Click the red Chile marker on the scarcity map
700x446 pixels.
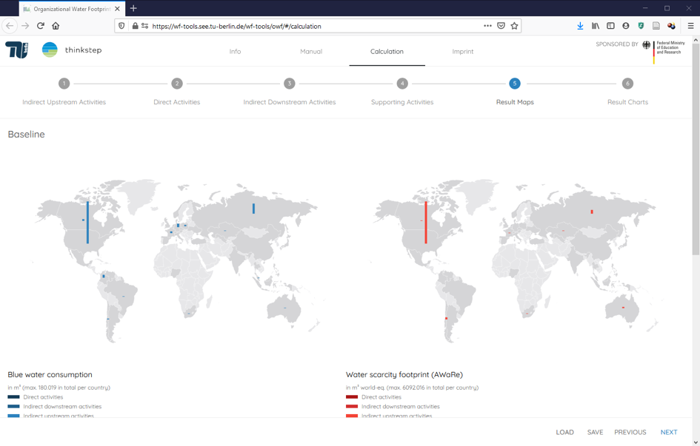coord(446,318)
